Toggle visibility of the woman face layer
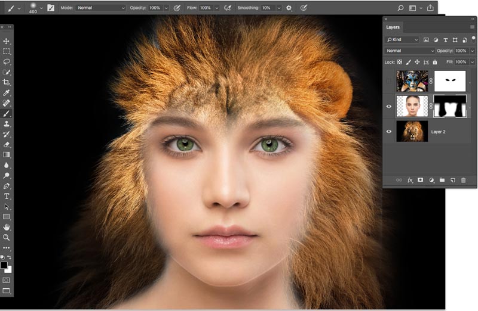Viewport: 478px width, 311px height. (x=389, y=106)
